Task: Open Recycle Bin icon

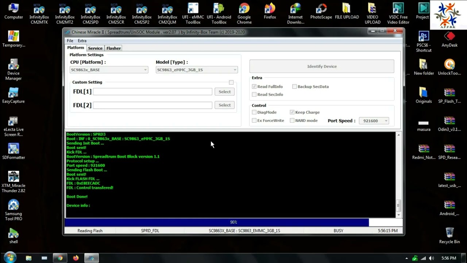Action: point(449,236)
